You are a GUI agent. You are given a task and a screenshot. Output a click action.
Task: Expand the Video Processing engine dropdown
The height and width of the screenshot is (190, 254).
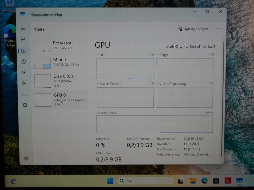click(157, 83)
